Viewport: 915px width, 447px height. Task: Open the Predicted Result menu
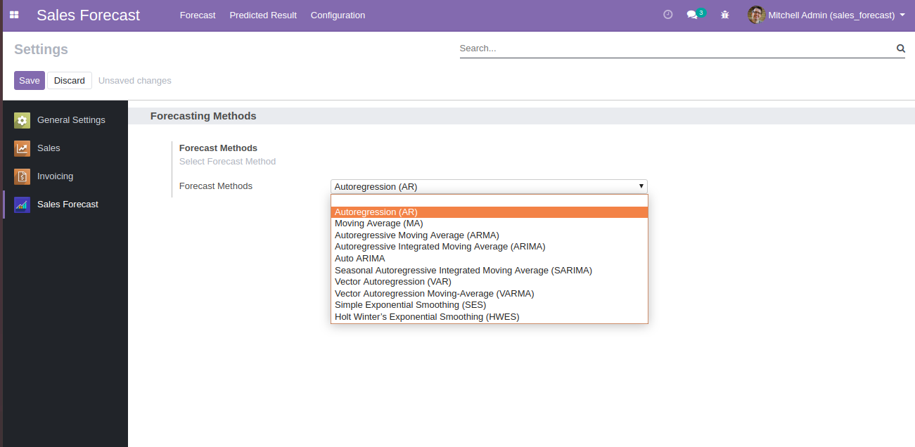pyautogui.click(x=263, y=15)
